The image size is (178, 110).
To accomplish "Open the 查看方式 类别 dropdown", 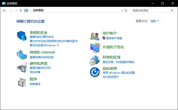I will [155, 21].
